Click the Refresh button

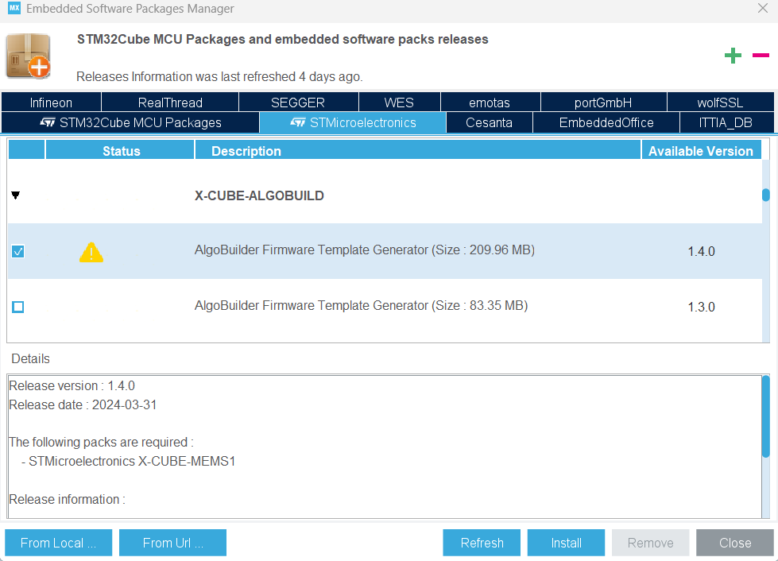pyautogui.click(x=482, y=543)
